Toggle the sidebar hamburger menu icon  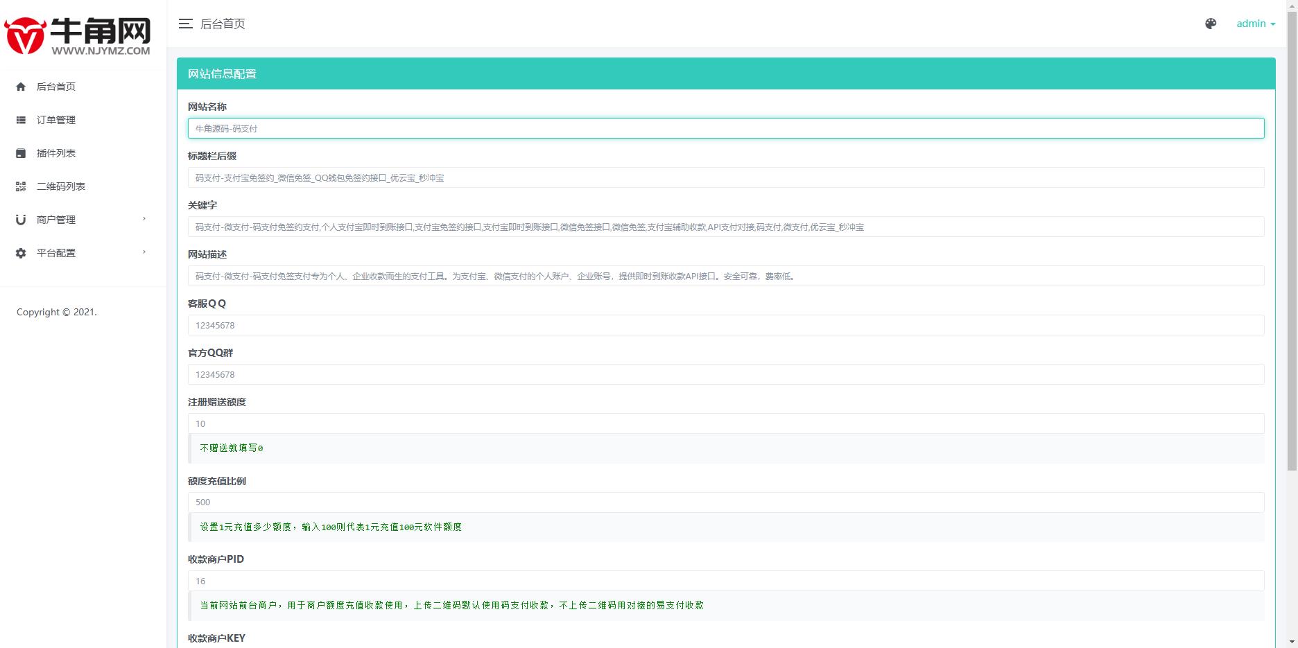coord(185,24)
